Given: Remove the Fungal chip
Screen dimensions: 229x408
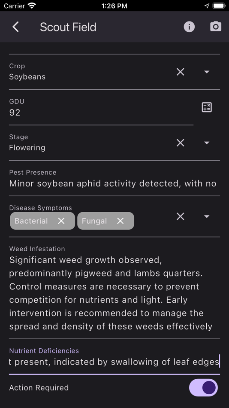Looking at the screenshot, I should coord(121,221).
